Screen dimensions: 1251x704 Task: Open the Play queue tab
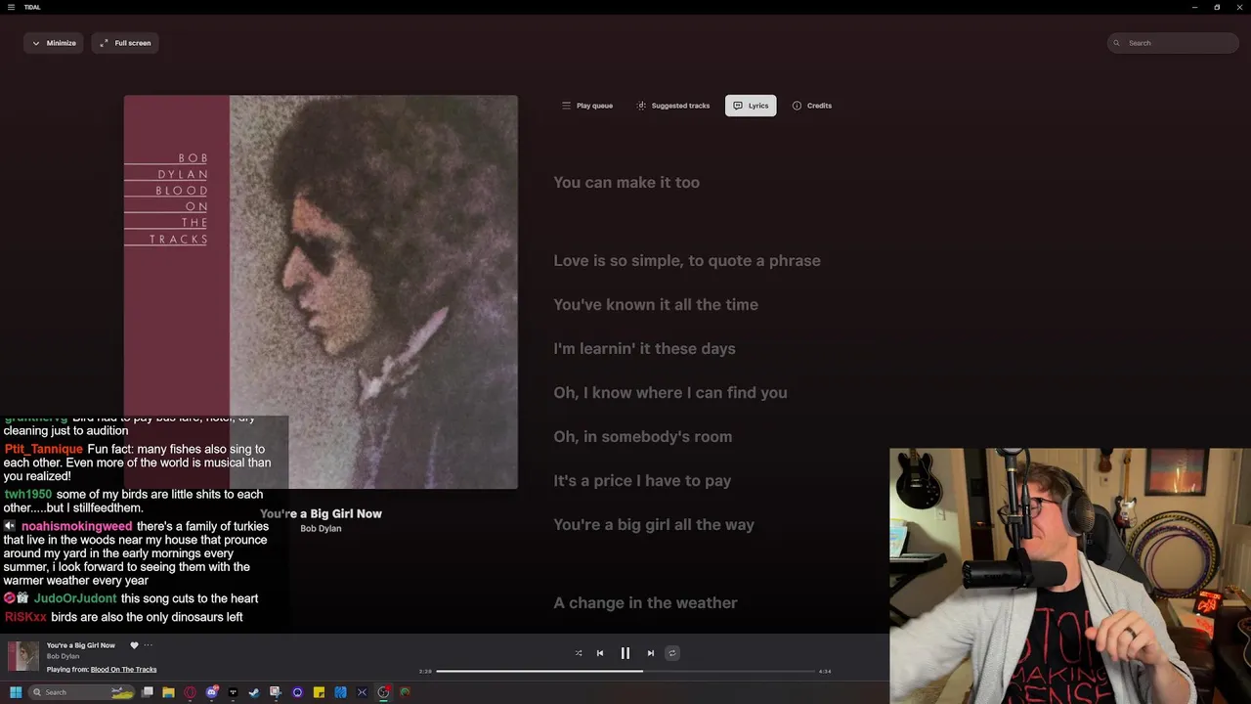(x=587, y=106)
